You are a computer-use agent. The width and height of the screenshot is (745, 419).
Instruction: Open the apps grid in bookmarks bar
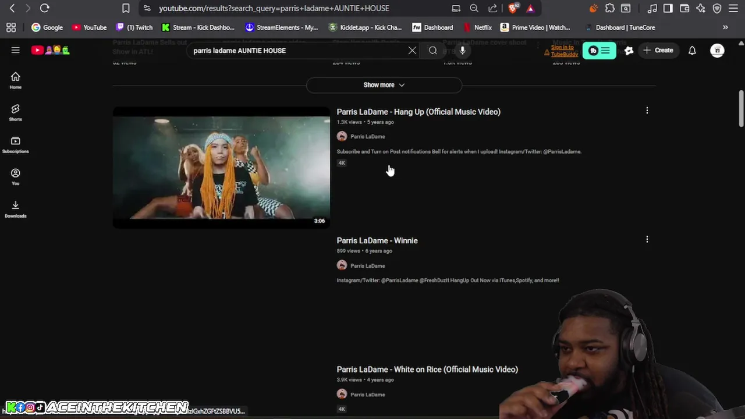tap(11, 27)
